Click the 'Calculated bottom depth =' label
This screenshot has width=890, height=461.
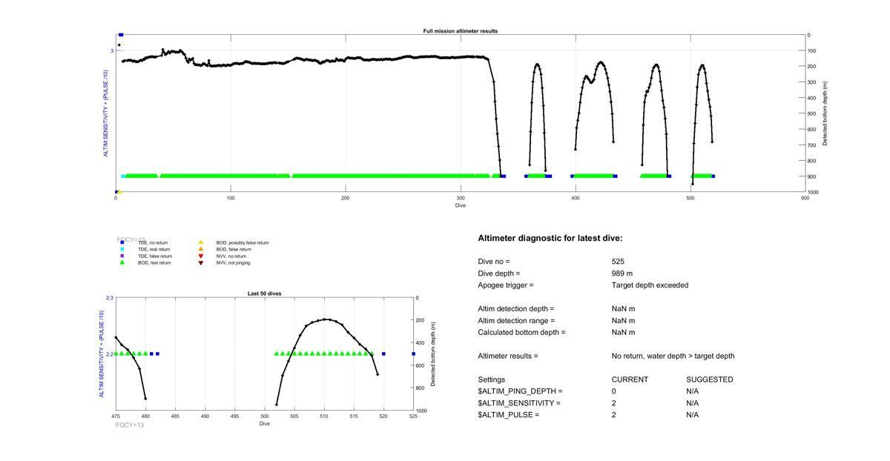[x=521, y=333]
